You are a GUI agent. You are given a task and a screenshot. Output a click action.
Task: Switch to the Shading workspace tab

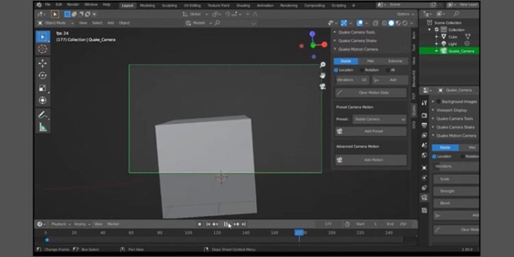point(243,5)
